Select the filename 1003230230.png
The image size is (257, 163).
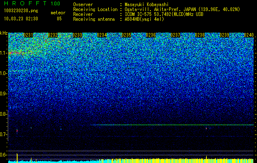[x=21, y=11]
